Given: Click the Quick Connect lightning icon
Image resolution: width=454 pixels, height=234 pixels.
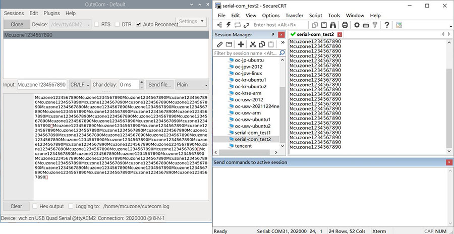Looking at the screenshot, I should (x=229, y=25).
